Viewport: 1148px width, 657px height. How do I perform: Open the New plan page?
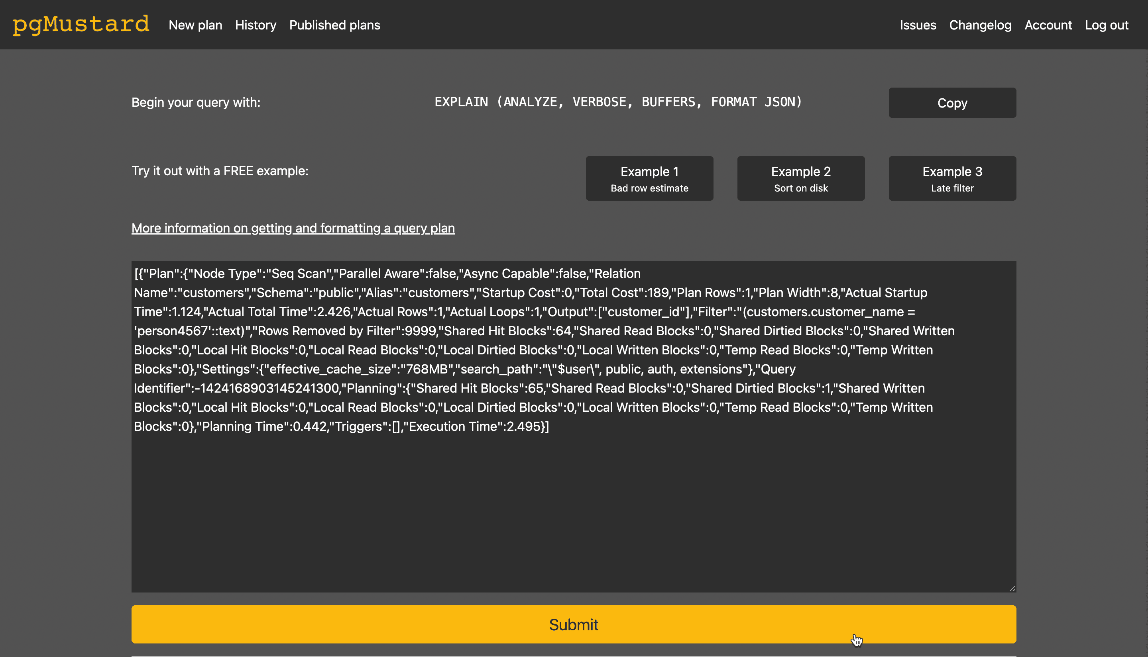click(x=195, y=25)
